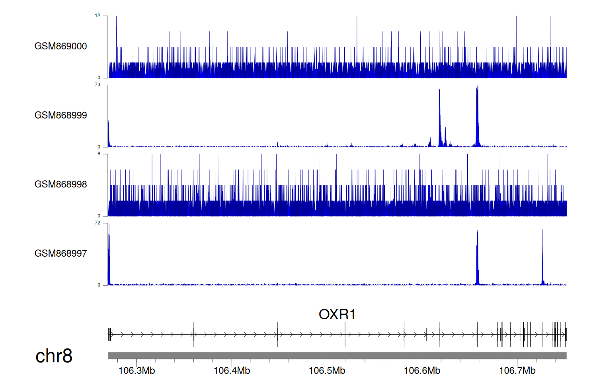The image size is (597, 390).
Task: Click the OXR1 gene name
Action: [x=337, y=314]
